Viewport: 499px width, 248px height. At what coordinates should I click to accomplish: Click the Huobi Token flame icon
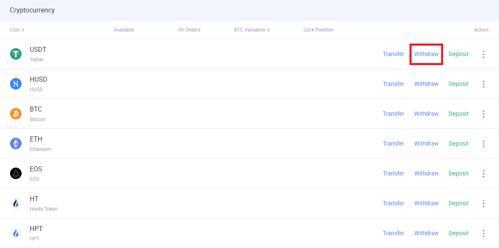click(x=16, y=203)
